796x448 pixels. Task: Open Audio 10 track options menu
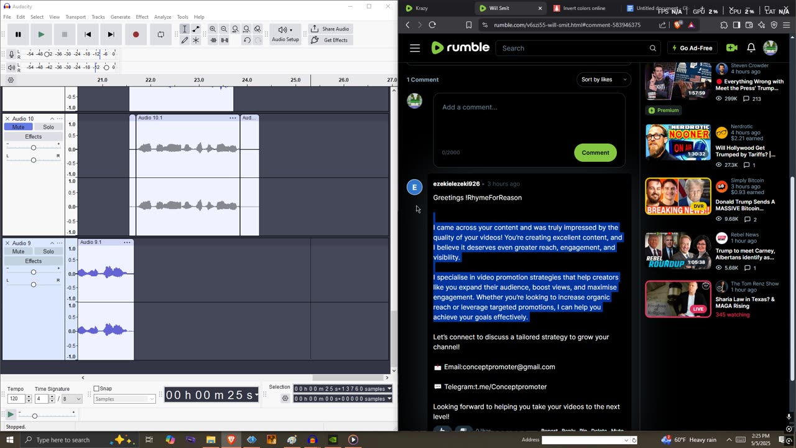pyautogui.click(x=60, y=118)
